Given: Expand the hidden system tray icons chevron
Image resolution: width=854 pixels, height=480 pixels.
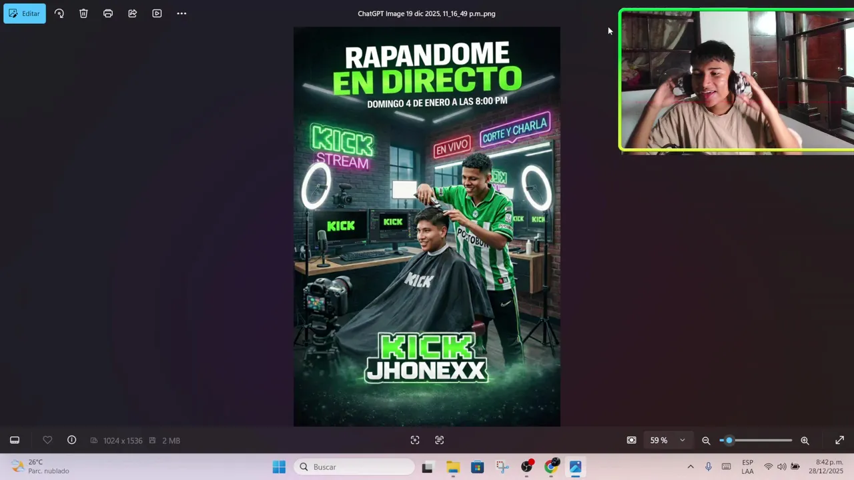Looking at the screenshot, I should pyautogui.click(x=691, y=467).
